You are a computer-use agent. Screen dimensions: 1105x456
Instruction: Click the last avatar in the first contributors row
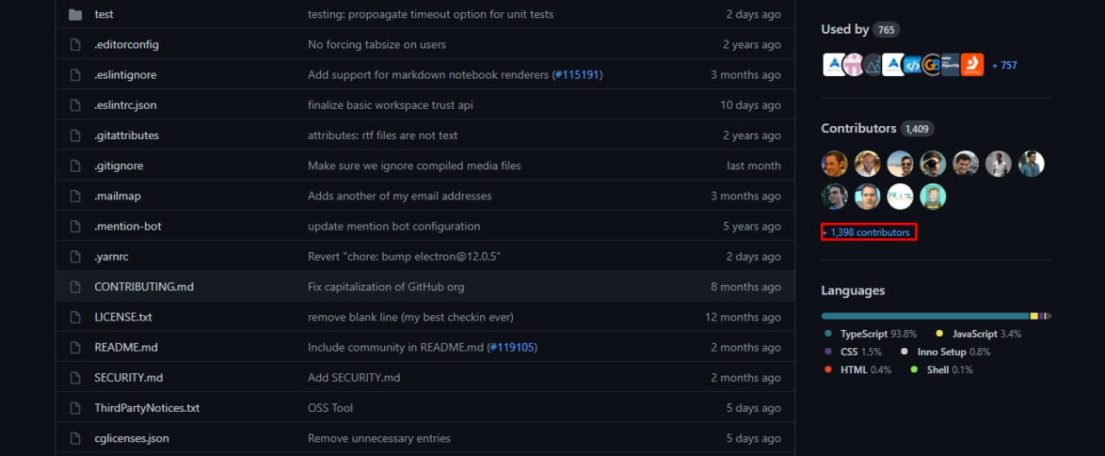tap(1031, 163)
